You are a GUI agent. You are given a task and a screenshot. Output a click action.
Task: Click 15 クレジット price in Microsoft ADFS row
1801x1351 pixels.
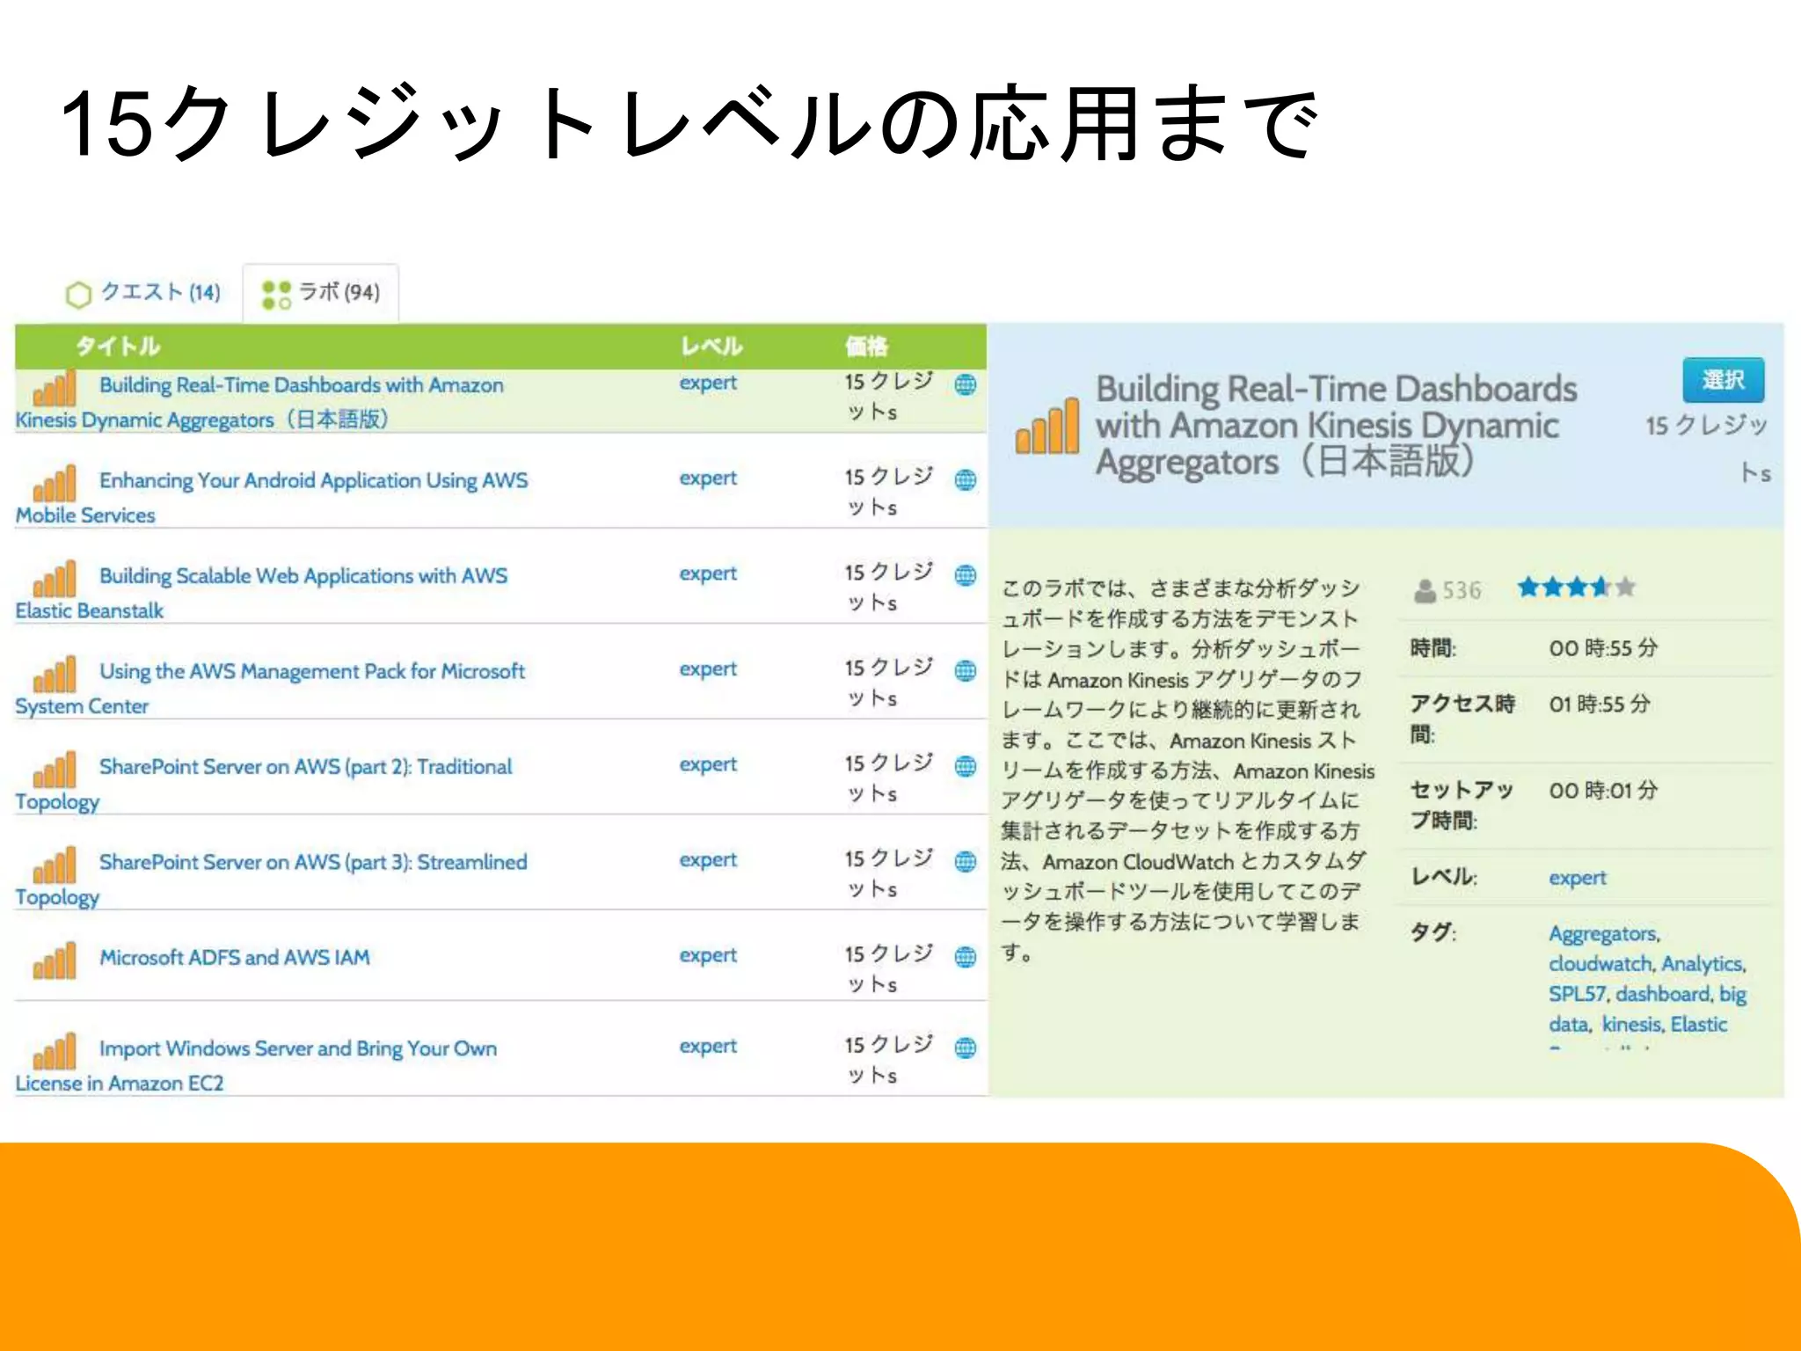(888, 968)
